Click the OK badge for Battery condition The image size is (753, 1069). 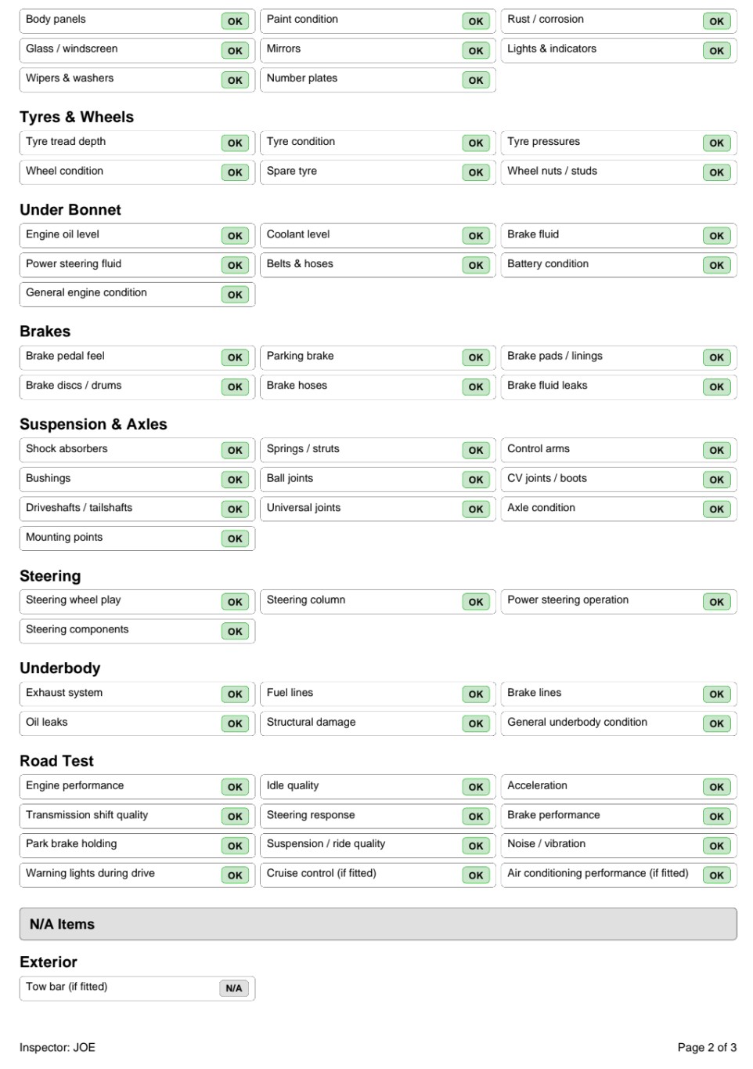point(716,266)
